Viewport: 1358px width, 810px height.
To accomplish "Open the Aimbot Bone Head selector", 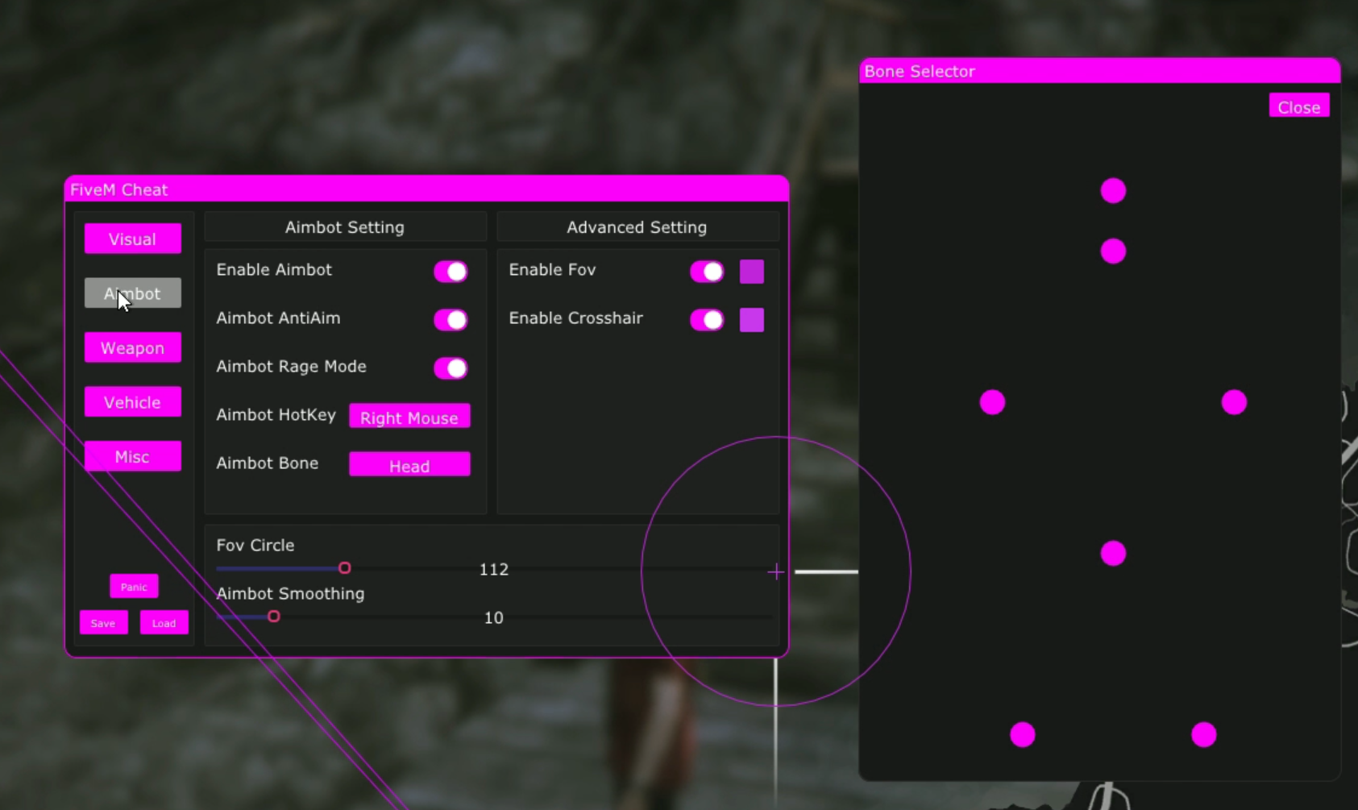I will [409, 465].
